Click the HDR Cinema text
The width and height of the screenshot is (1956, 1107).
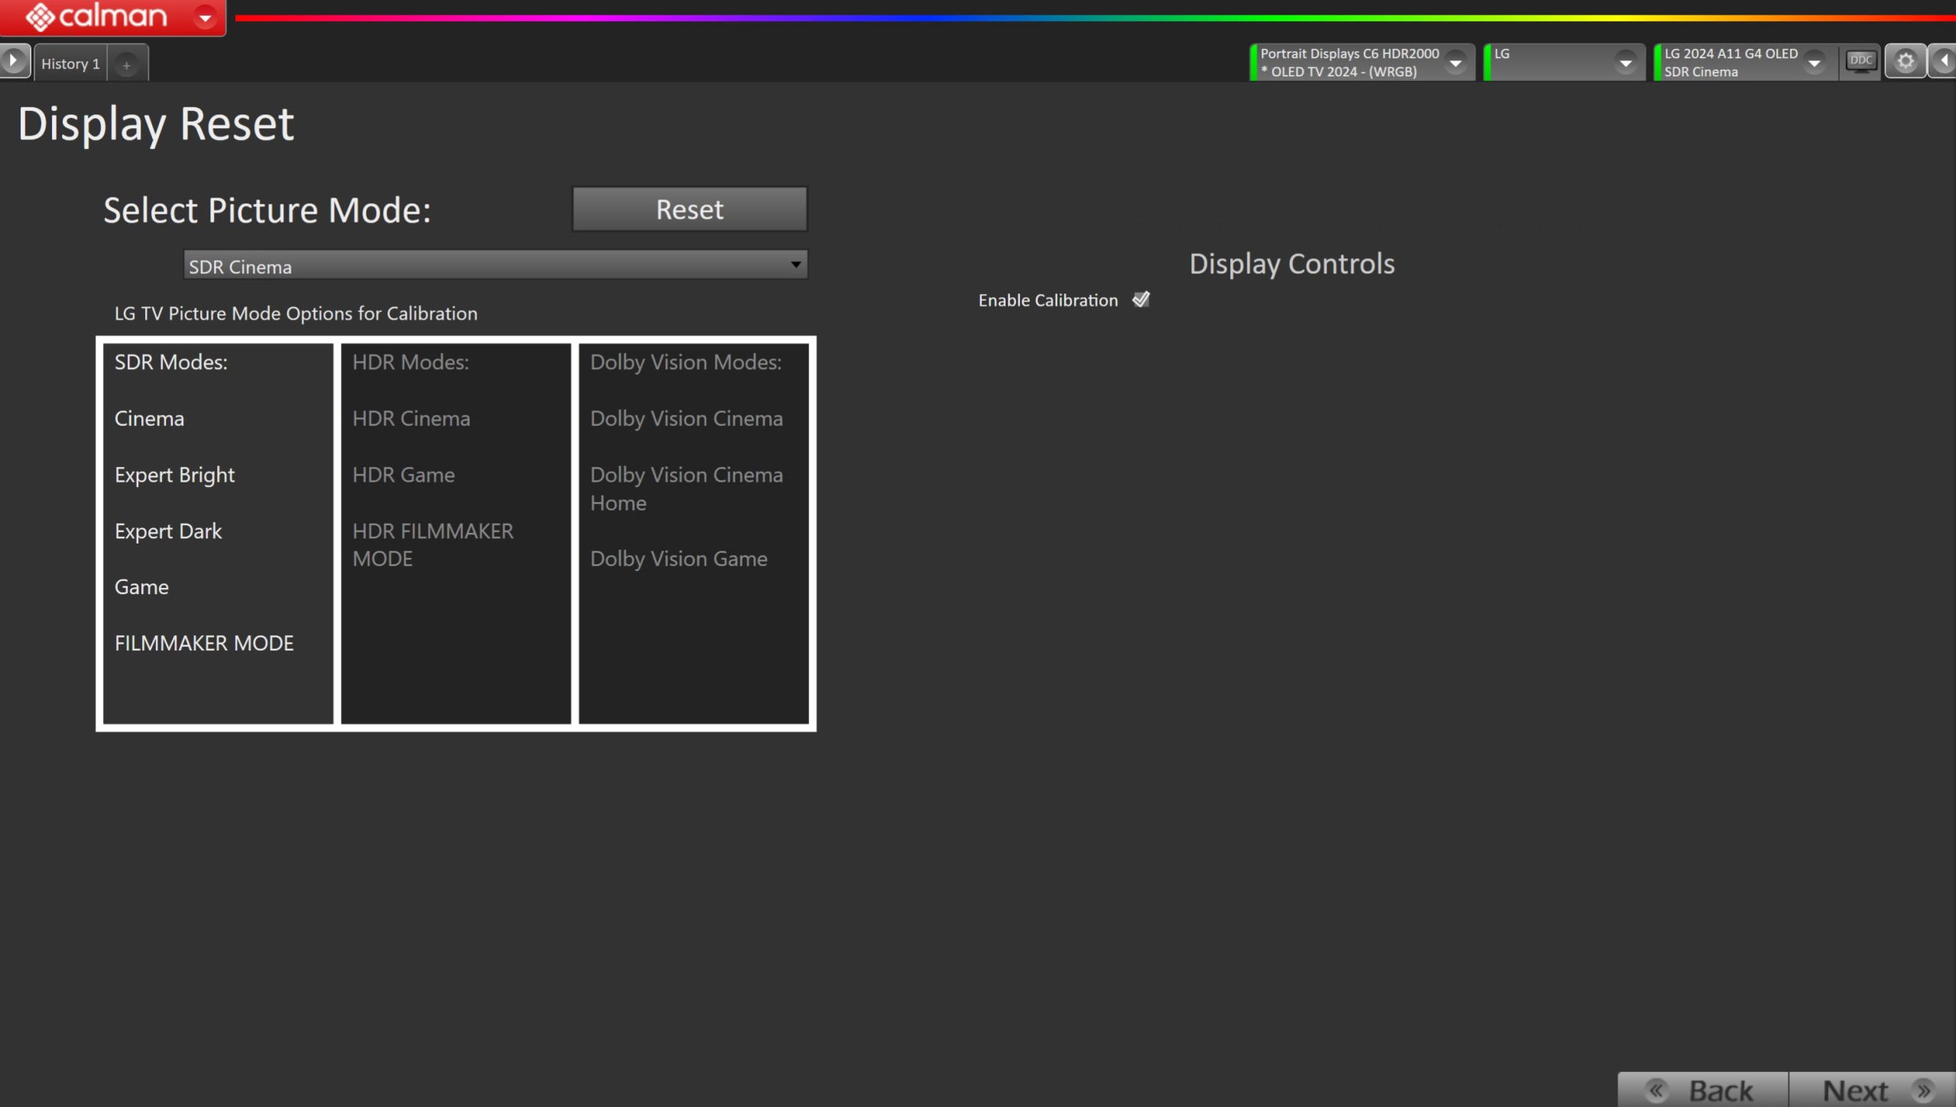(411, 418)
